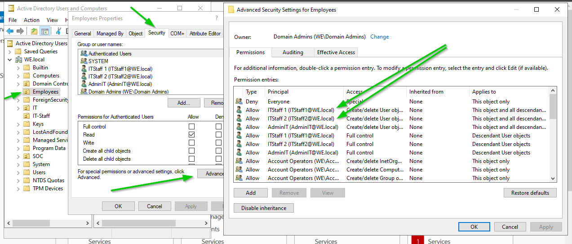The width and height of the screenshot is (572, 244).
Task: Open the Action menu
Action: [31, 20]
